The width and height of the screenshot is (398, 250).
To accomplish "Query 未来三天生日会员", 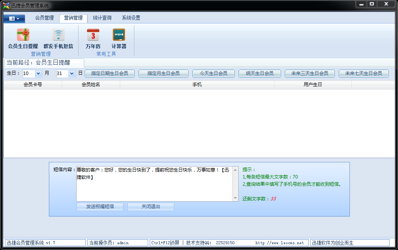I will pos(310,73).
